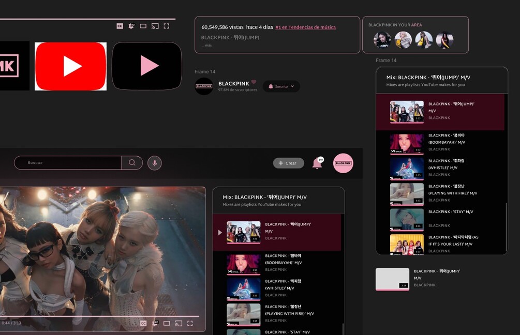Open '#1 en Tendencias de música' link
This screenshot has height=335, width=520.
click(305, 27)
